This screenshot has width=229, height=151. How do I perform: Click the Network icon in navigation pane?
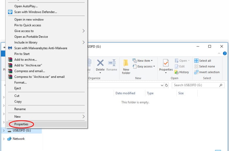(9, 139)
